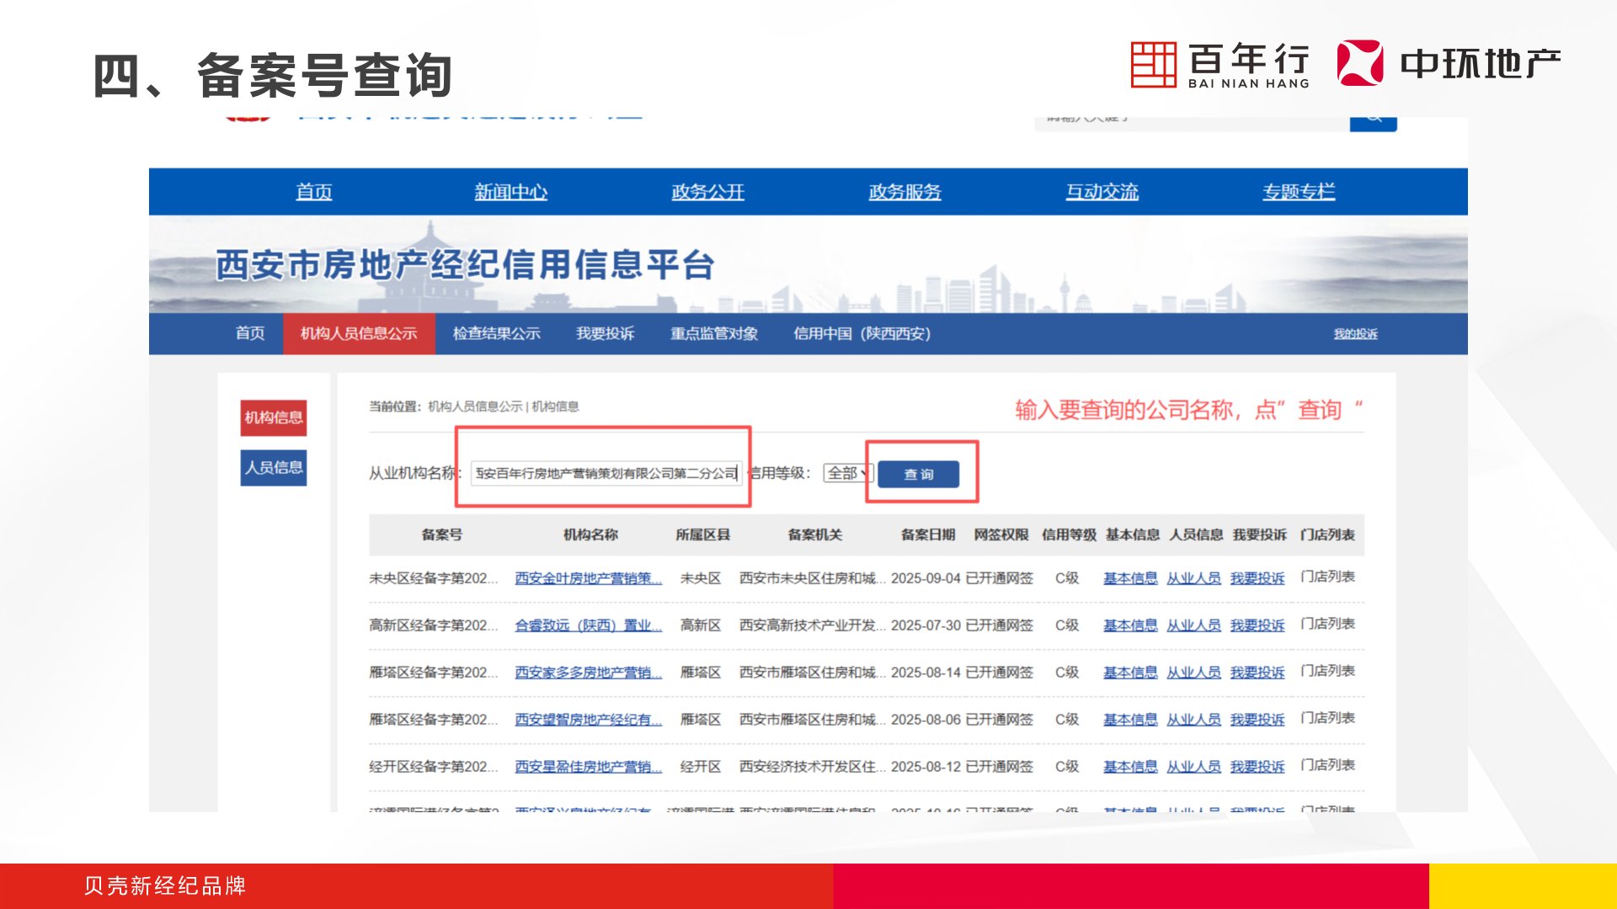1617x909 pixels.
Task: Open the 西安望智房地产经纪有… company link
Action: tap(589, 720)
